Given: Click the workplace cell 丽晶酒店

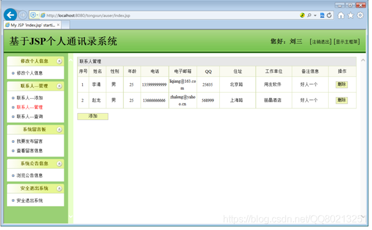Looking at the screenshot, I should (273, 100).
